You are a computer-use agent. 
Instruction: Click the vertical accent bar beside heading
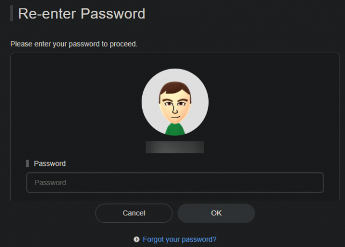tap(11, 13)
